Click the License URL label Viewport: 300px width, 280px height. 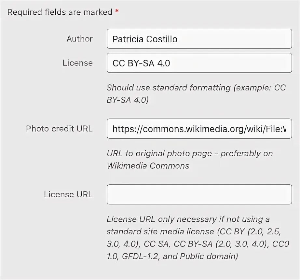click(68, 194)
